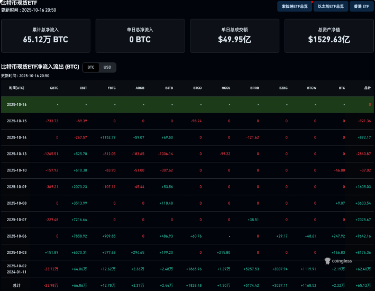Click HODL value +215.80
The height and width of the screenshot is (291, 375).
click(224, 253)
